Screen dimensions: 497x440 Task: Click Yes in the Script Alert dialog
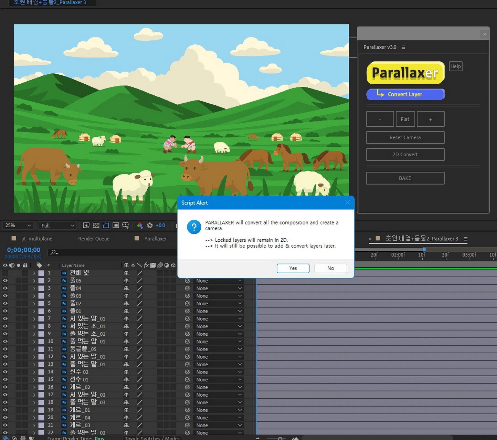pos(293,268)
